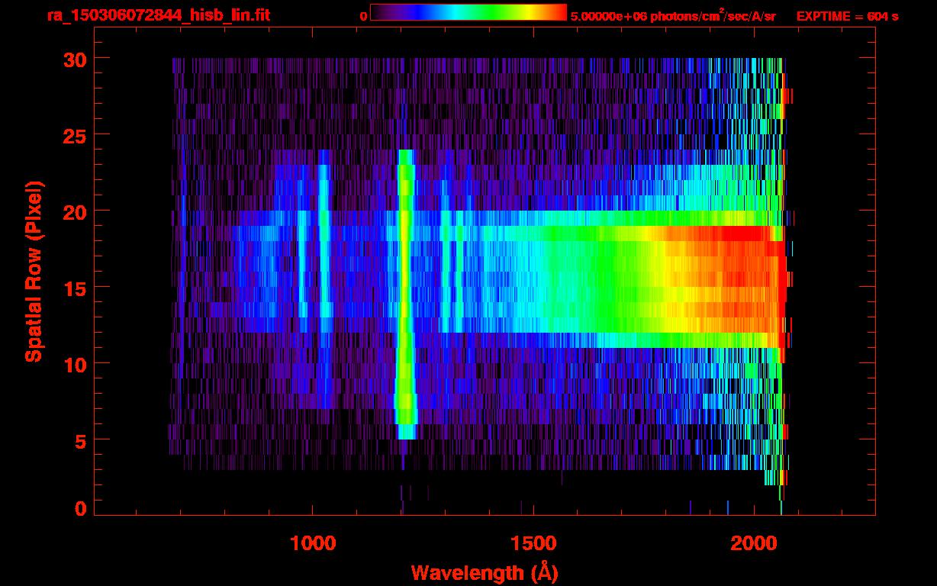Screen dimensions: 937x586
Task: Click the EXPTIME = 604 s label
Action: [x=847, y=16]
